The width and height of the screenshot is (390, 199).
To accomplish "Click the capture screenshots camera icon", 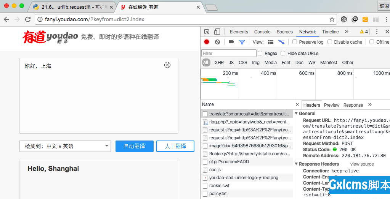I will tap(231, 42).
